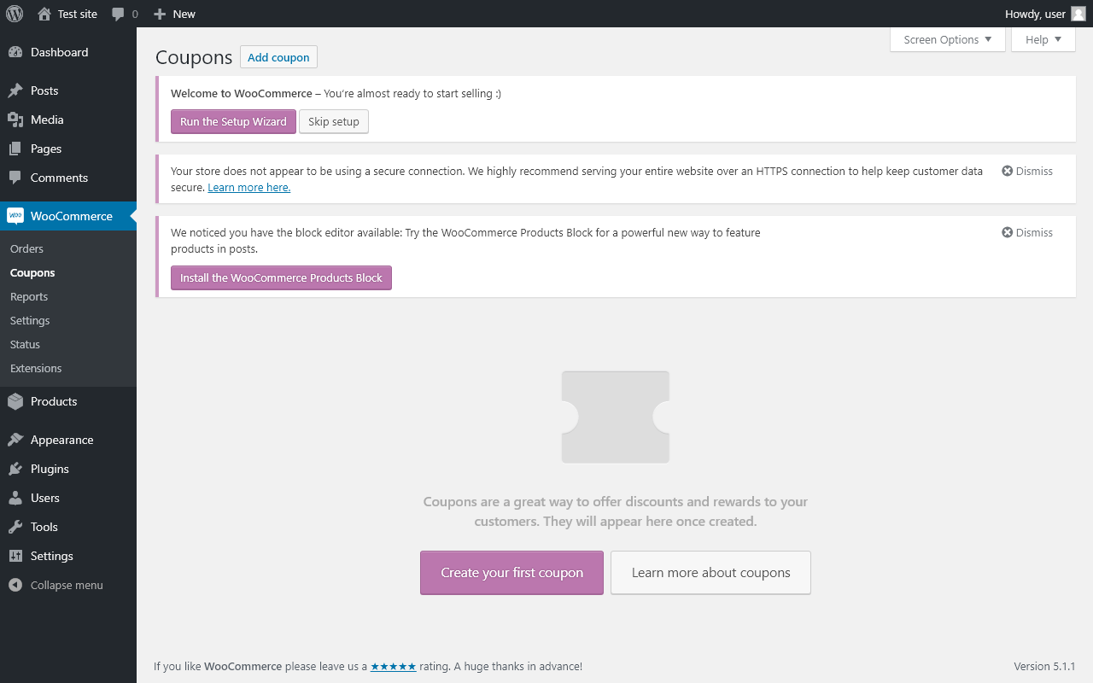Open WooCommerce Extensions submenu item
The width and height of the screenshot is (1093, 683).
click(36, 368)
